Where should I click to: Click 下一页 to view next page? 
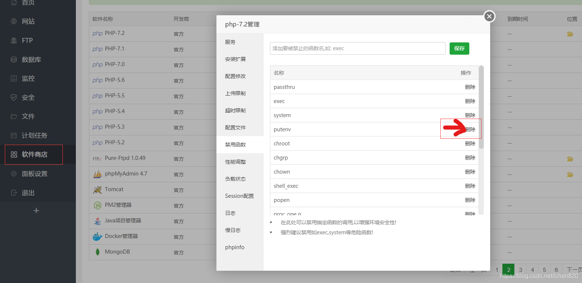click(x=573, y=270)
